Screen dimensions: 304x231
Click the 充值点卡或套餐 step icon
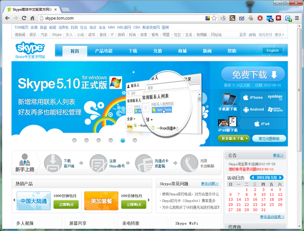[144, 163]
